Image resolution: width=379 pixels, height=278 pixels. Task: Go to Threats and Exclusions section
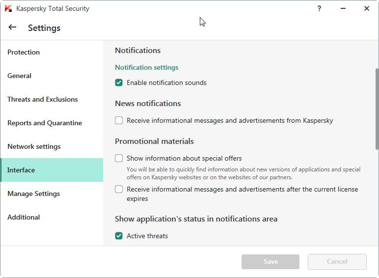(52, 99)
